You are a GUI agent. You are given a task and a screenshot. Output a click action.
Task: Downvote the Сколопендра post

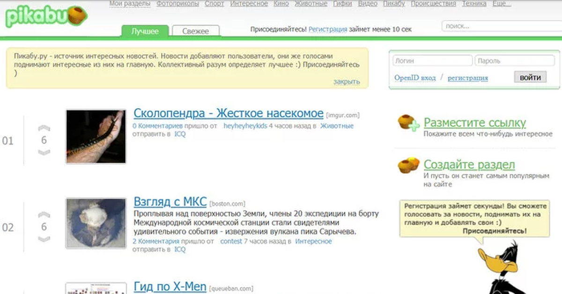(44, 152)
